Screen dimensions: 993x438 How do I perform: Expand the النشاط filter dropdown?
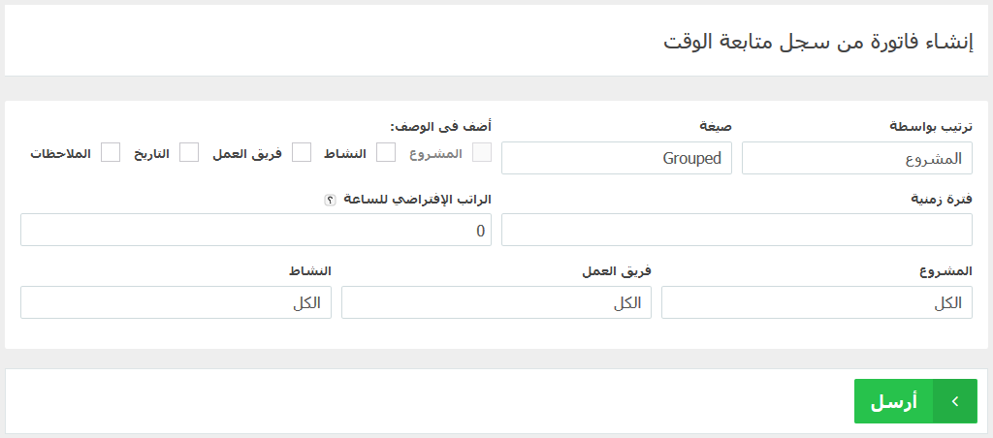click(x=176, y=302)
